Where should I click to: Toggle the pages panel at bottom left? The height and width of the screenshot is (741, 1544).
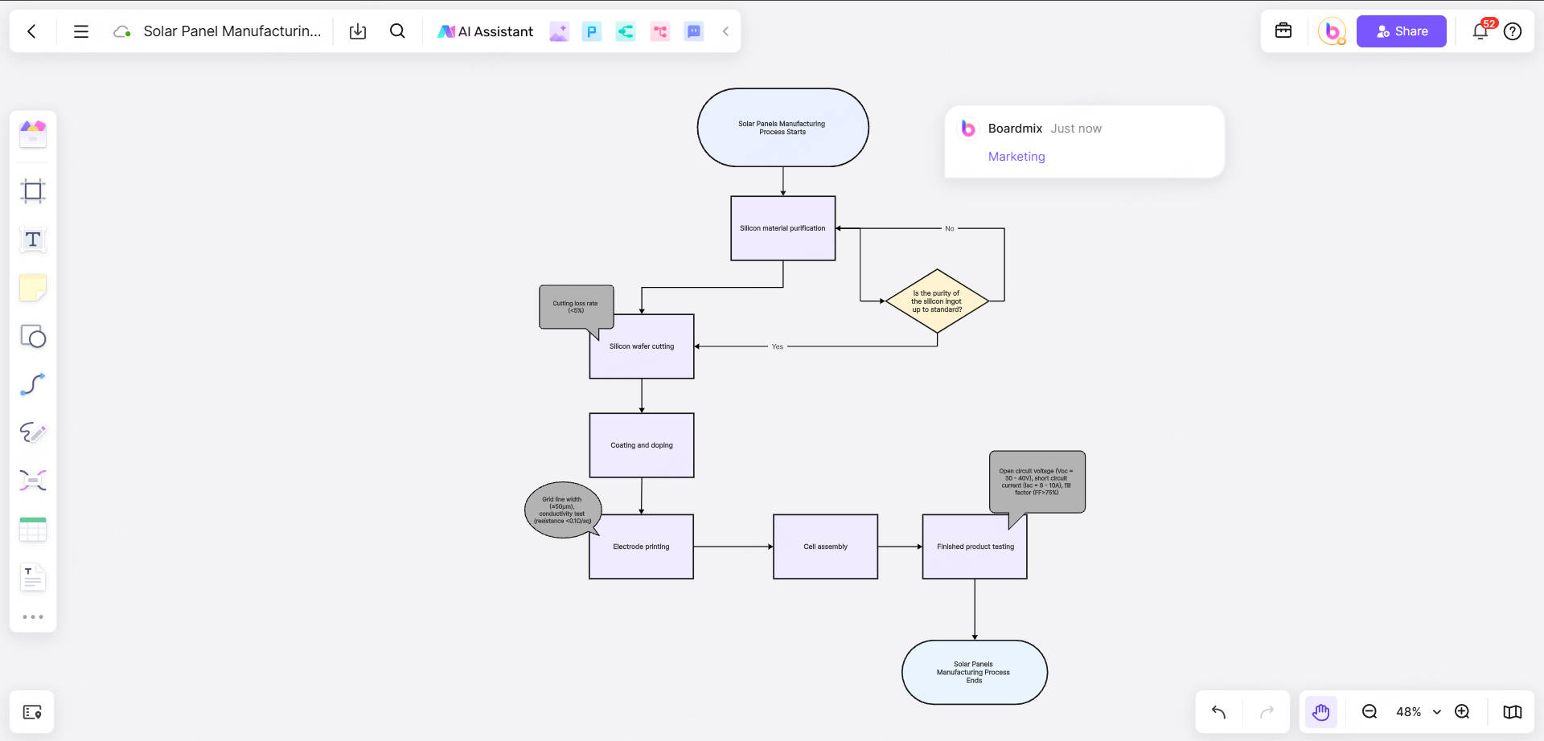pyautogui.click(x=32, y=712)
